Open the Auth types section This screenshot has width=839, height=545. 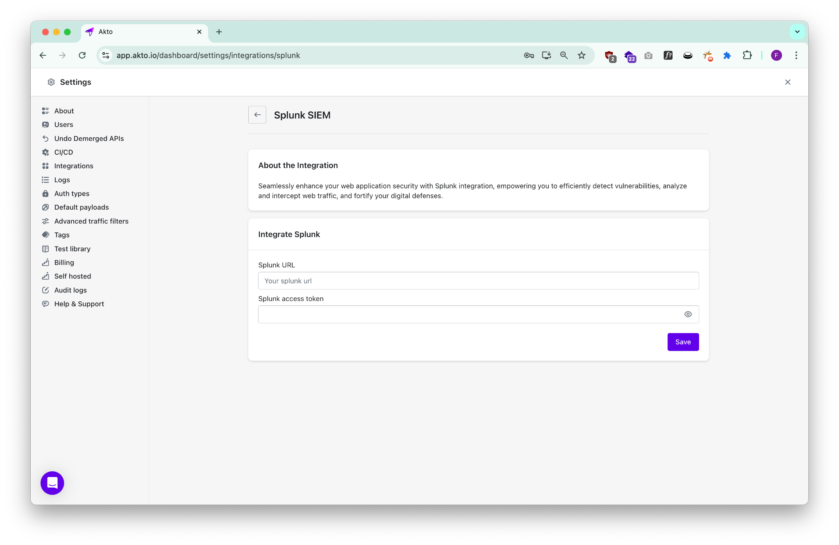[x=71, y=193]
